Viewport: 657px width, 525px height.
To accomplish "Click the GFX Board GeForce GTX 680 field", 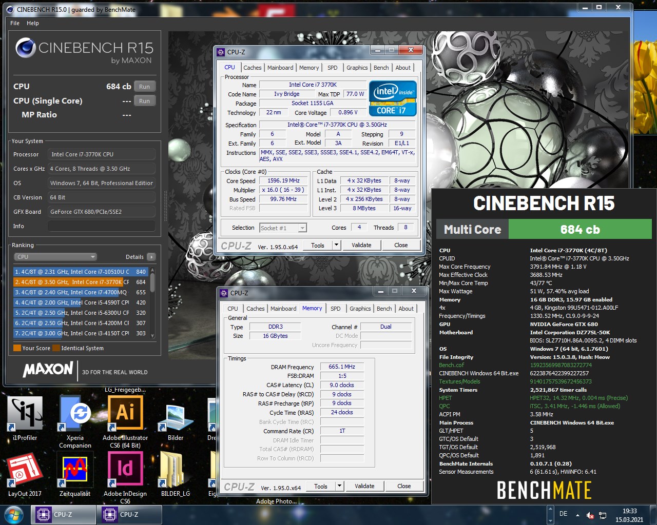I will point(102,212).
